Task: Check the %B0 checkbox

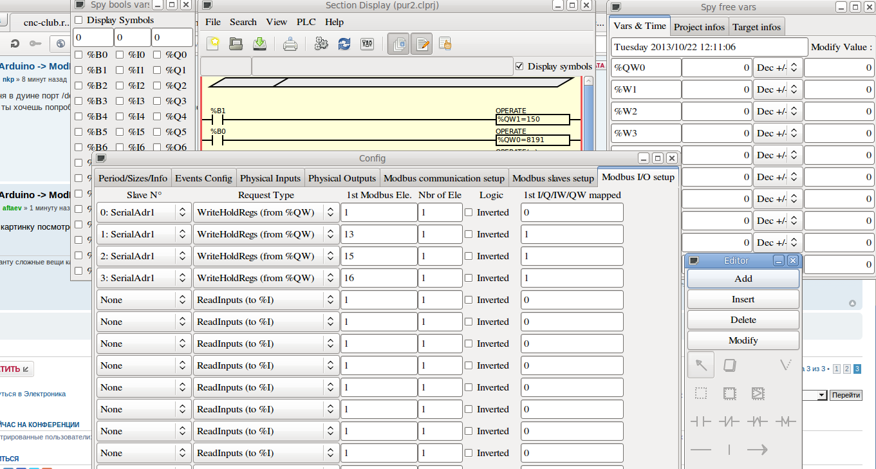Action: [79, 55]
